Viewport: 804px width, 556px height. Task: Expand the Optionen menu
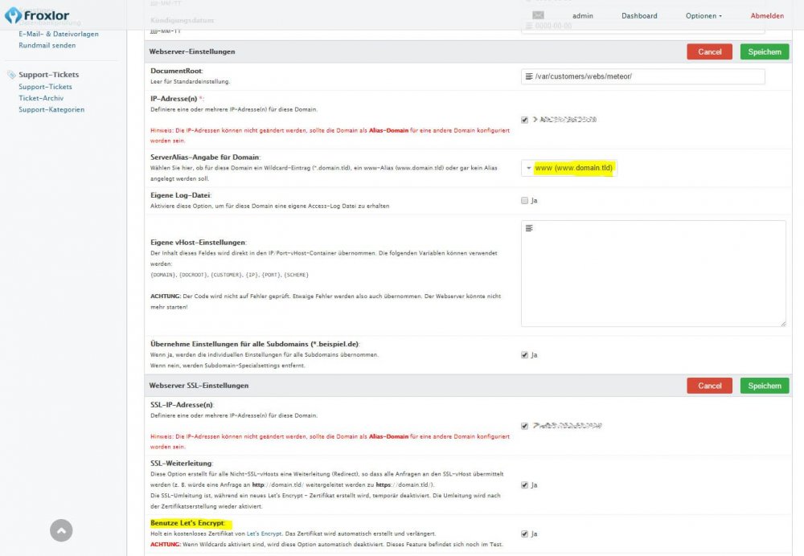tap(703, 16)
